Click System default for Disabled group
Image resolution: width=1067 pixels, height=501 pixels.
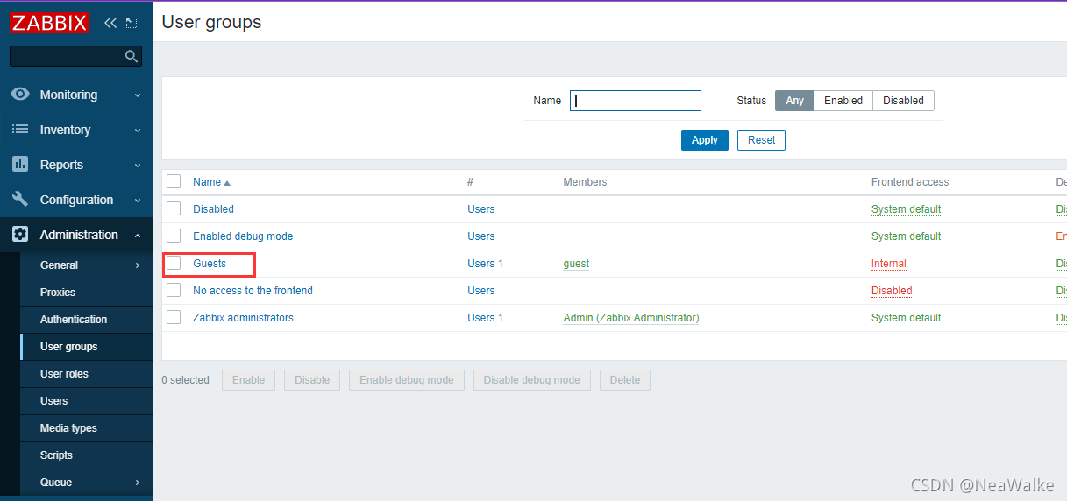coord(906,209)
